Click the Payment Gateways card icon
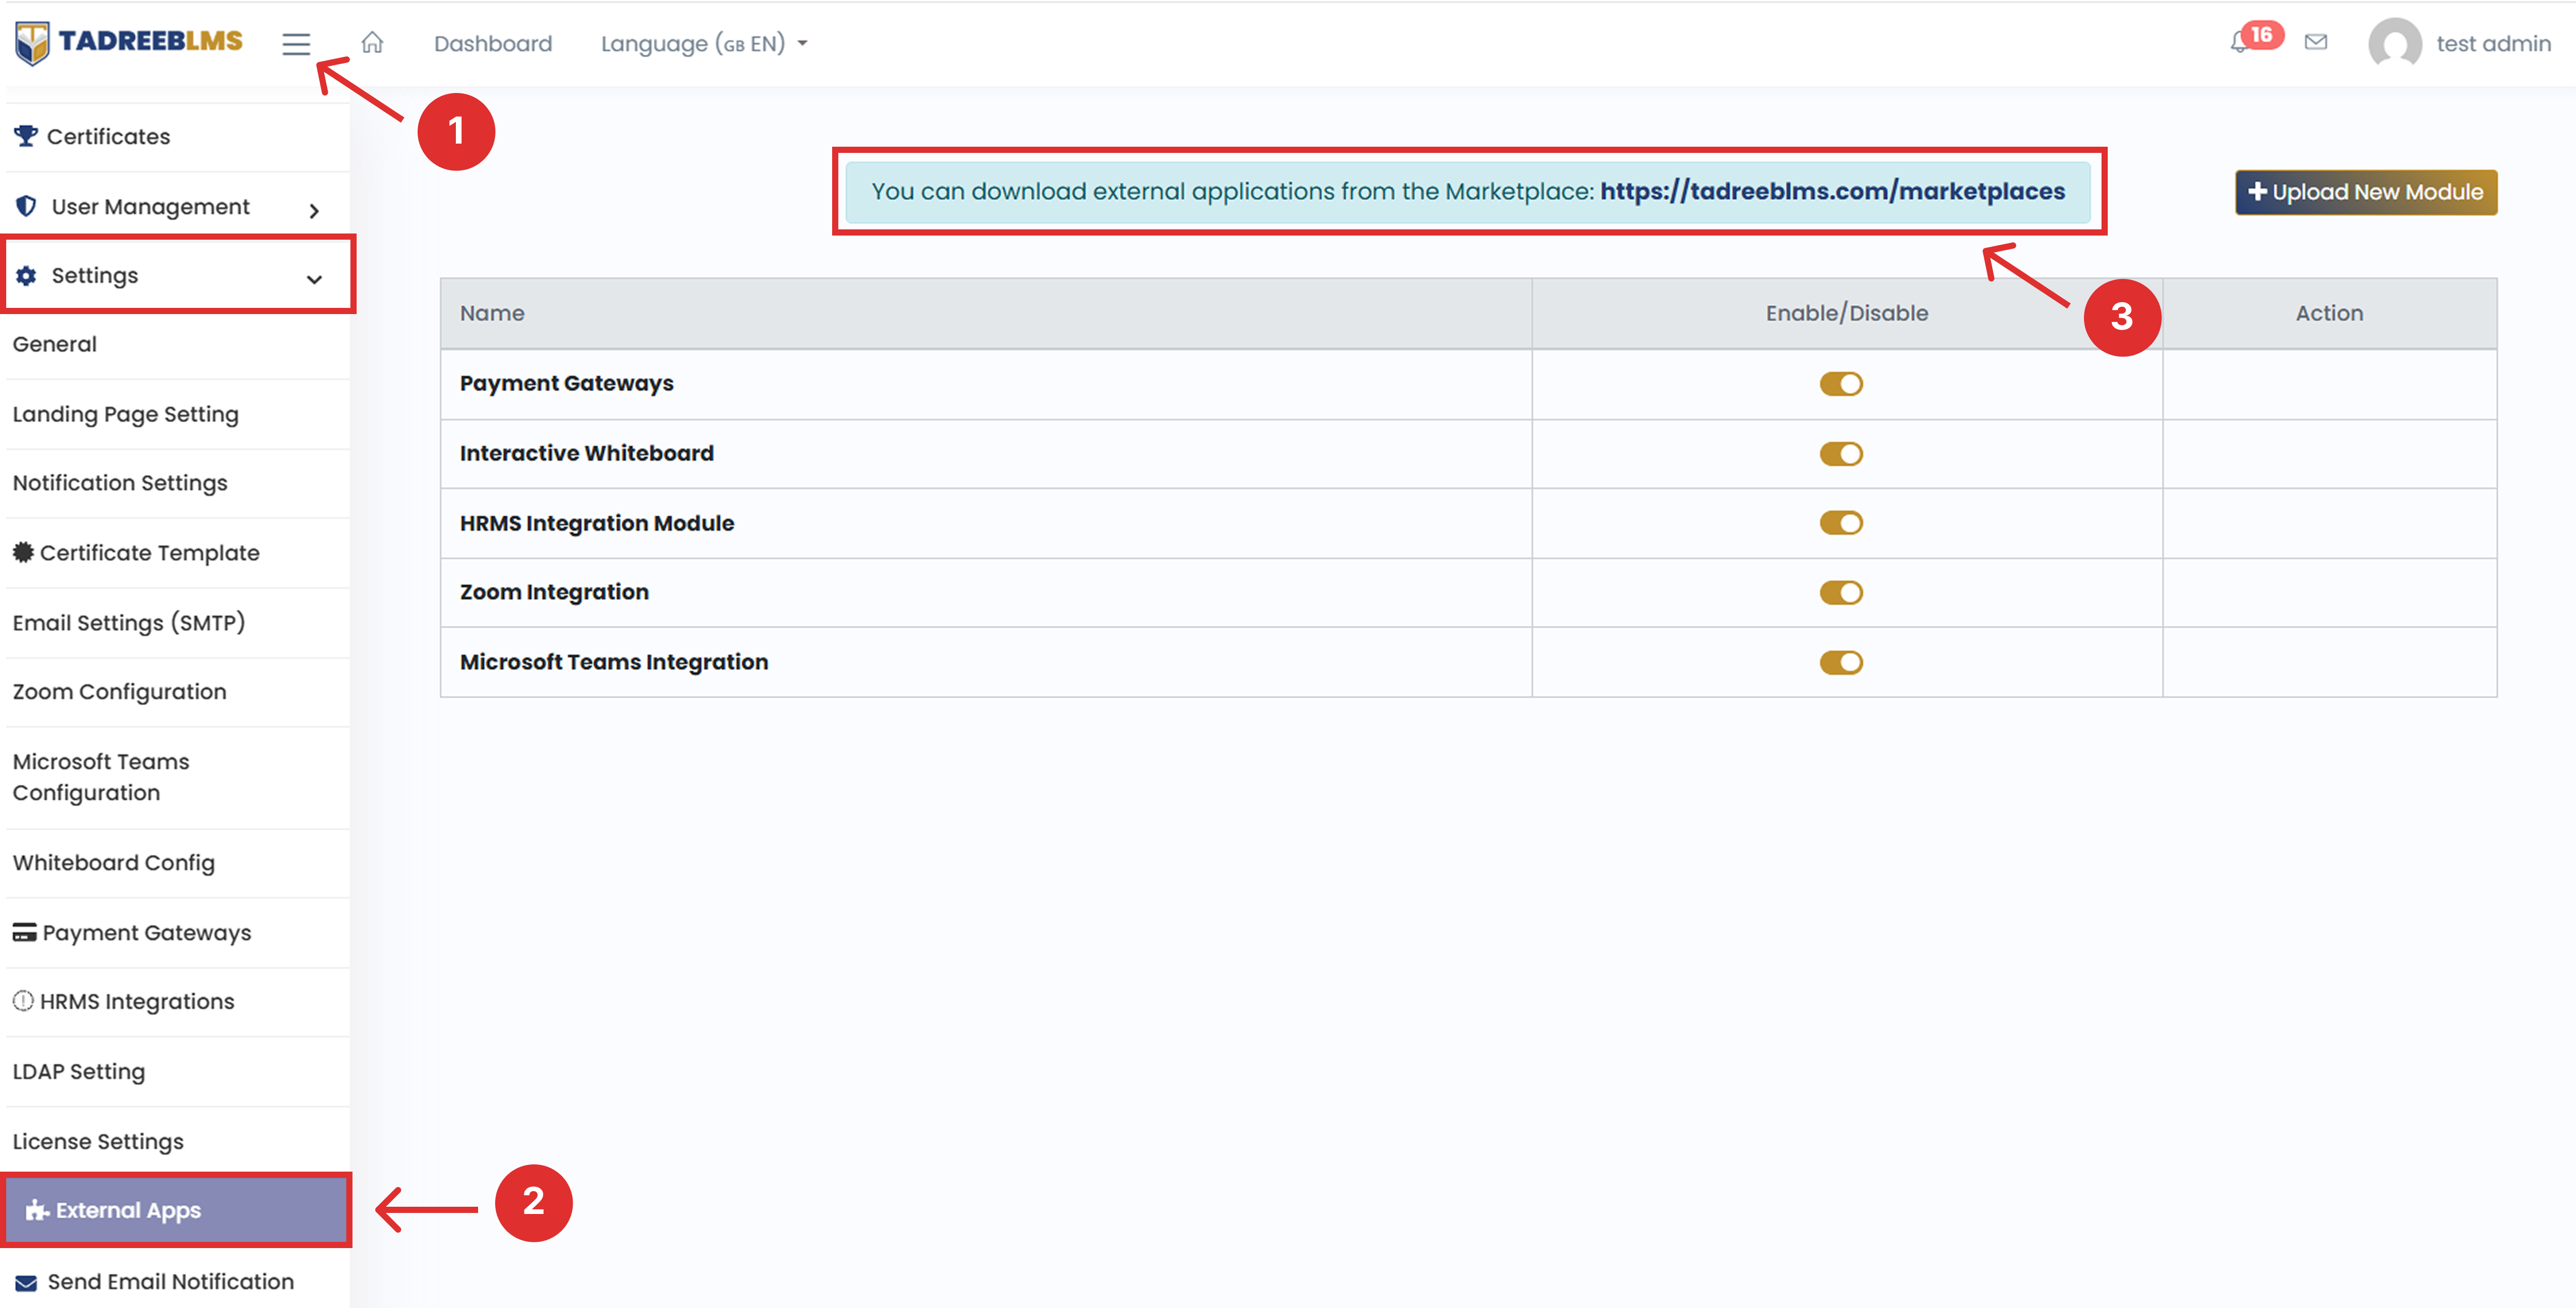 [x=24, y=932]
